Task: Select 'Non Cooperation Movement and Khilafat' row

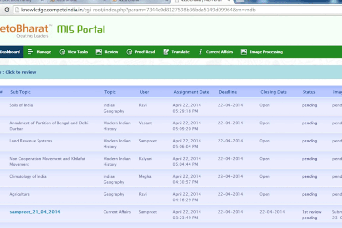Action: tap(47, 161)
